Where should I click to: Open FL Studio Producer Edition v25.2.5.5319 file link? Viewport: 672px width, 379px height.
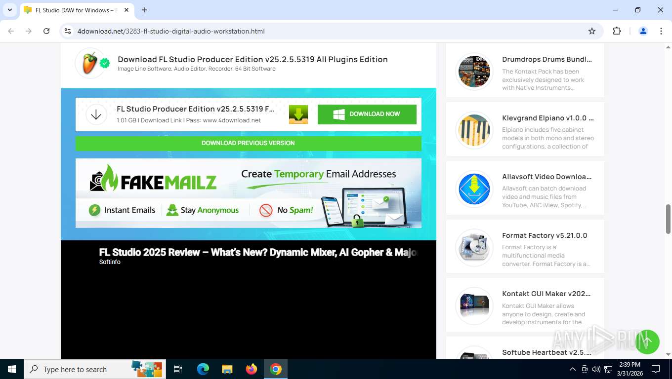click(x=195, y=109)
